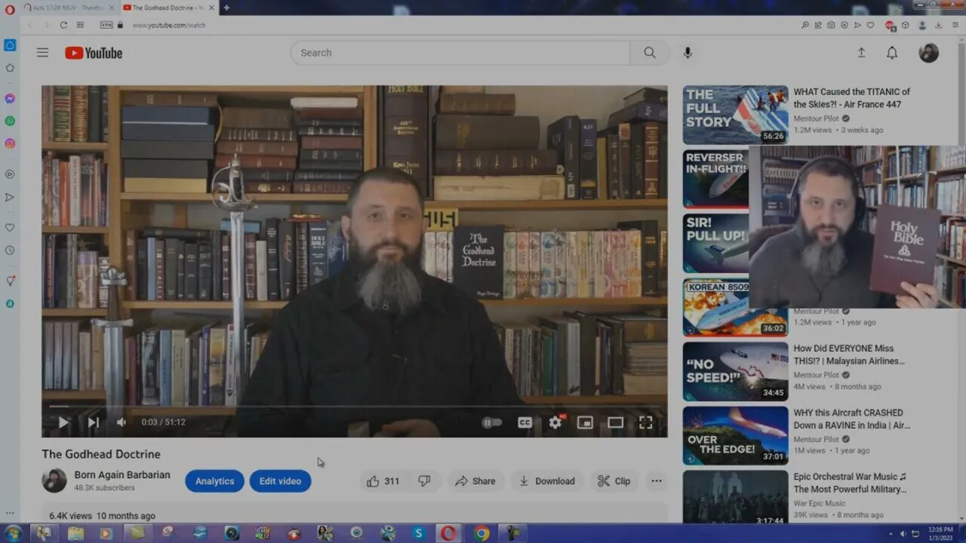
Task: Create a Clip from the video
Action: click(614, 481)
